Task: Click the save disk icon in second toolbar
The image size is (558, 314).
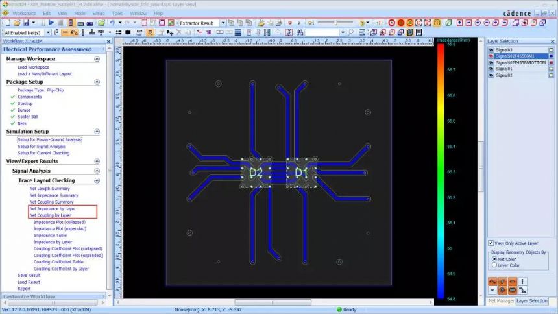Action: [x=419, y=32]
